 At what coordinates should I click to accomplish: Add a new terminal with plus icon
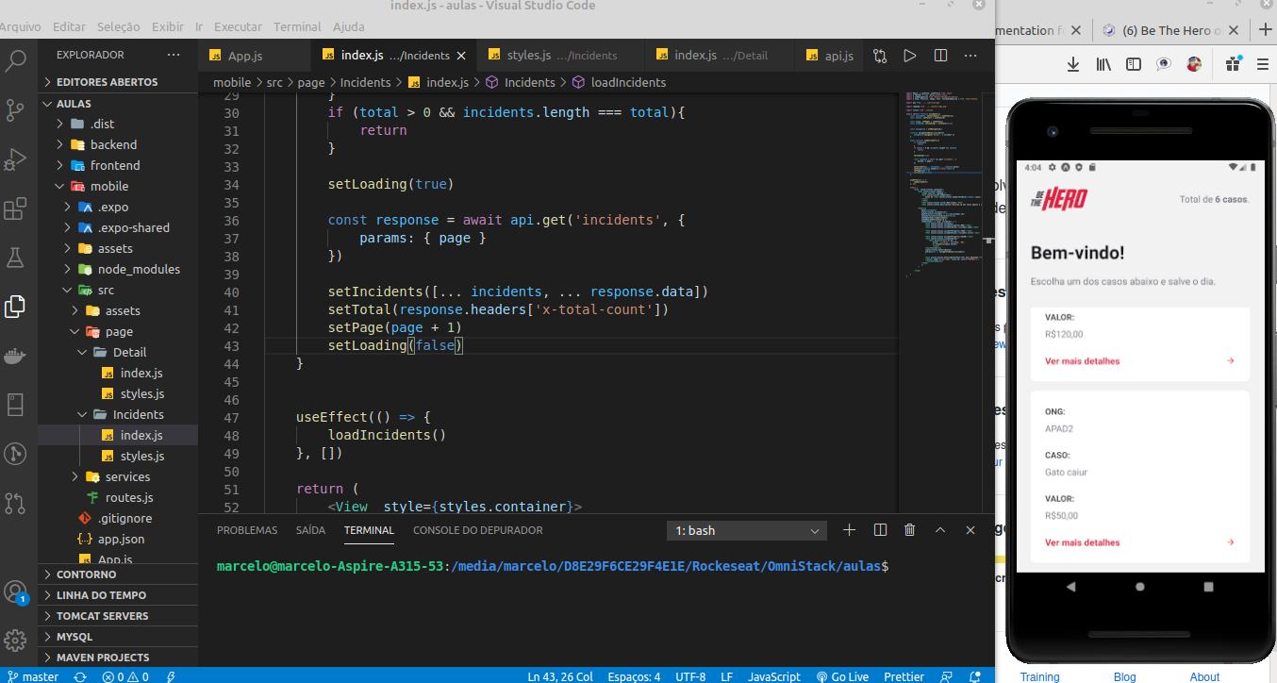coord(849,530)
